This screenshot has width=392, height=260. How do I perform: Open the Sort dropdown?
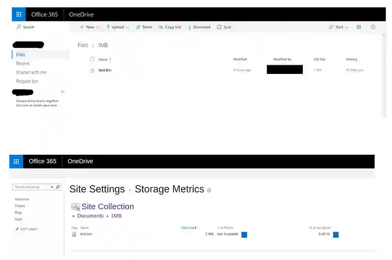pyautogui.click(x=339, y=27)
